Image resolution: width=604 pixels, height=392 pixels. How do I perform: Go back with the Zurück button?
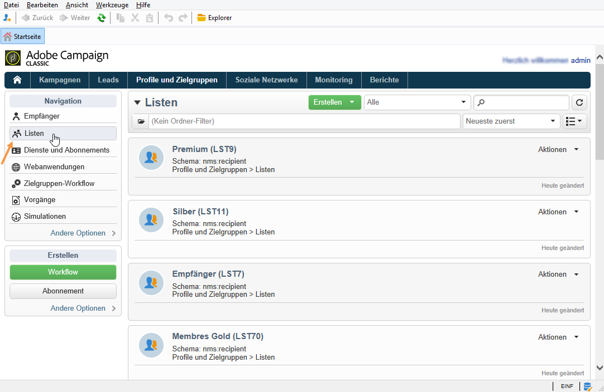[x=37, y=18]
